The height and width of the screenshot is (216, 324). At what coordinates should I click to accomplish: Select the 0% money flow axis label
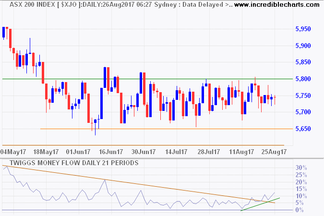(x=300, y=210)
